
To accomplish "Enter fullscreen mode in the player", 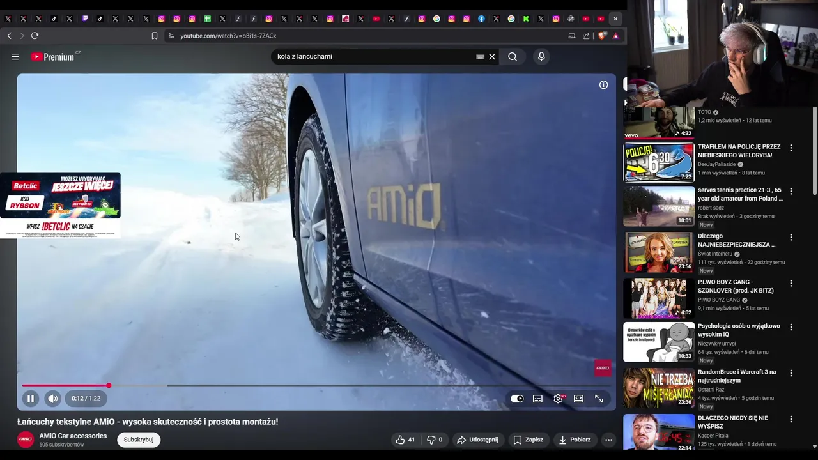I will (599, 399).
